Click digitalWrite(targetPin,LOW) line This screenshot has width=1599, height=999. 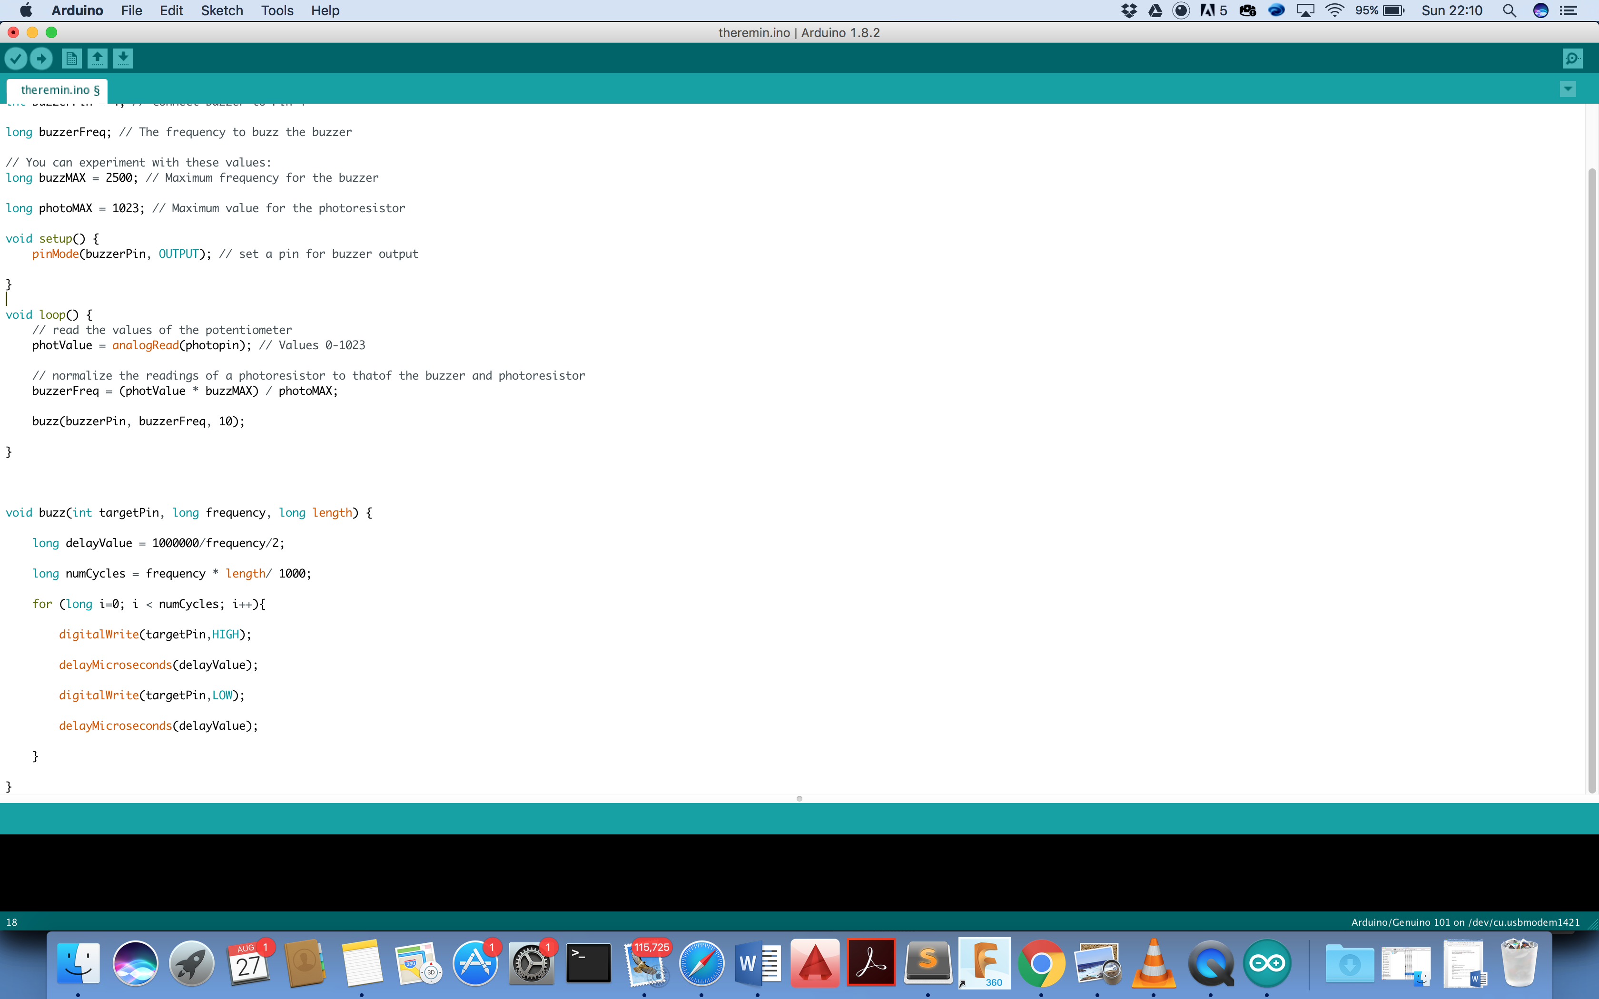[152, 695]
